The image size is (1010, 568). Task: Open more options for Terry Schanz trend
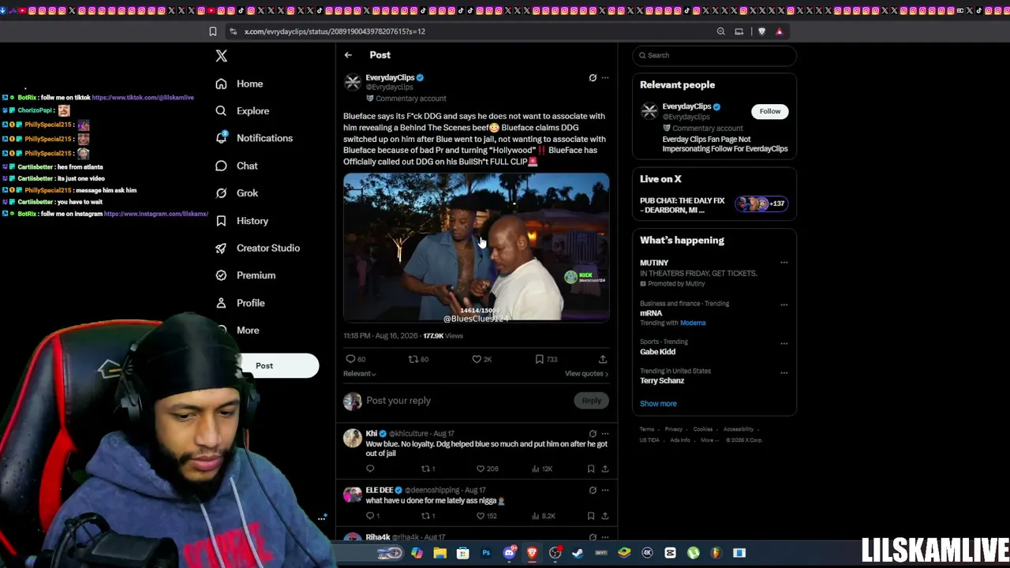coord(784,372)
